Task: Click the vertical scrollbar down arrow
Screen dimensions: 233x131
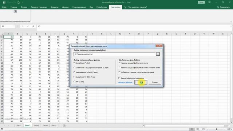Action: [232, 123]
